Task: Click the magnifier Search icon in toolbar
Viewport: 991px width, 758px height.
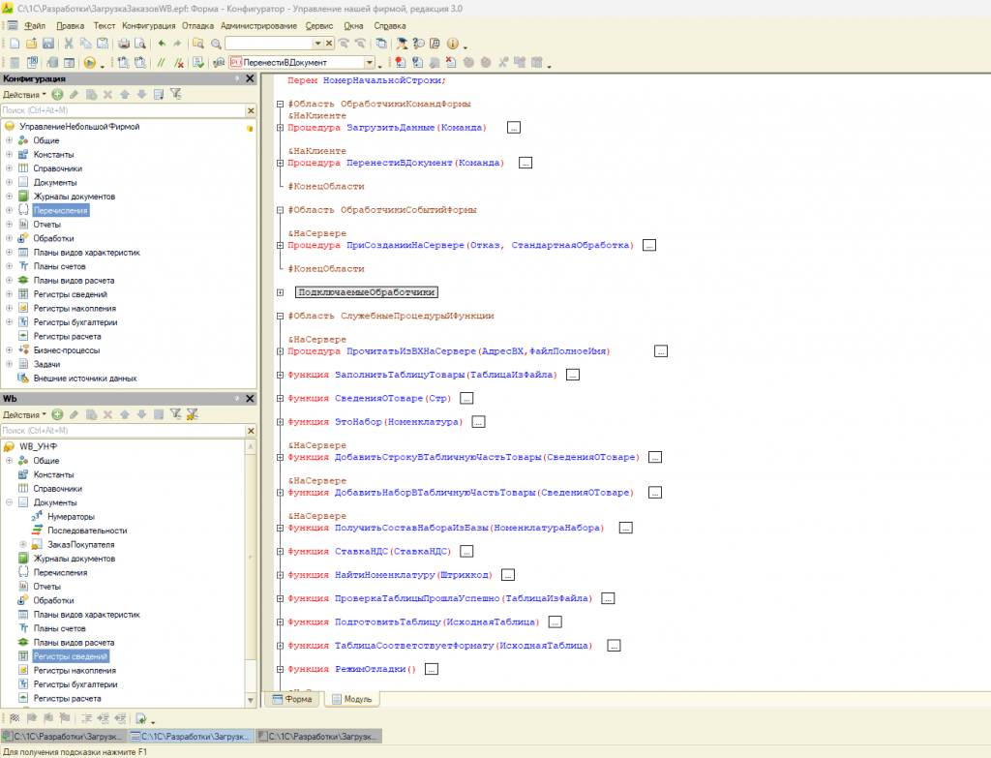Action: coord(216,44)
